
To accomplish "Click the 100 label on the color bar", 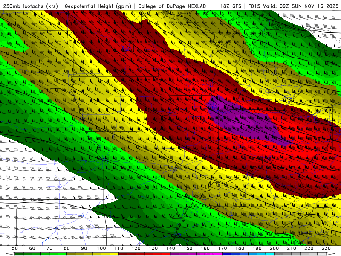I will [101, 248].
